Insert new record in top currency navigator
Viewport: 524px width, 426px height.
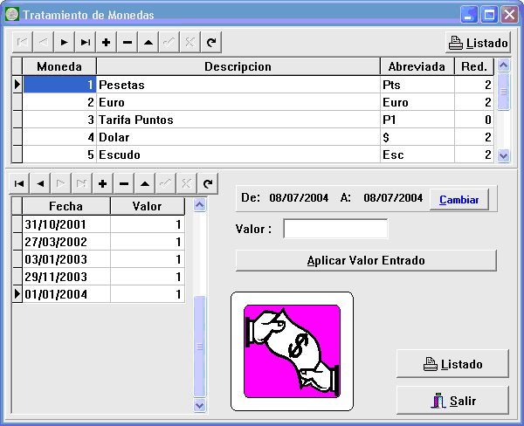point(107,42)
